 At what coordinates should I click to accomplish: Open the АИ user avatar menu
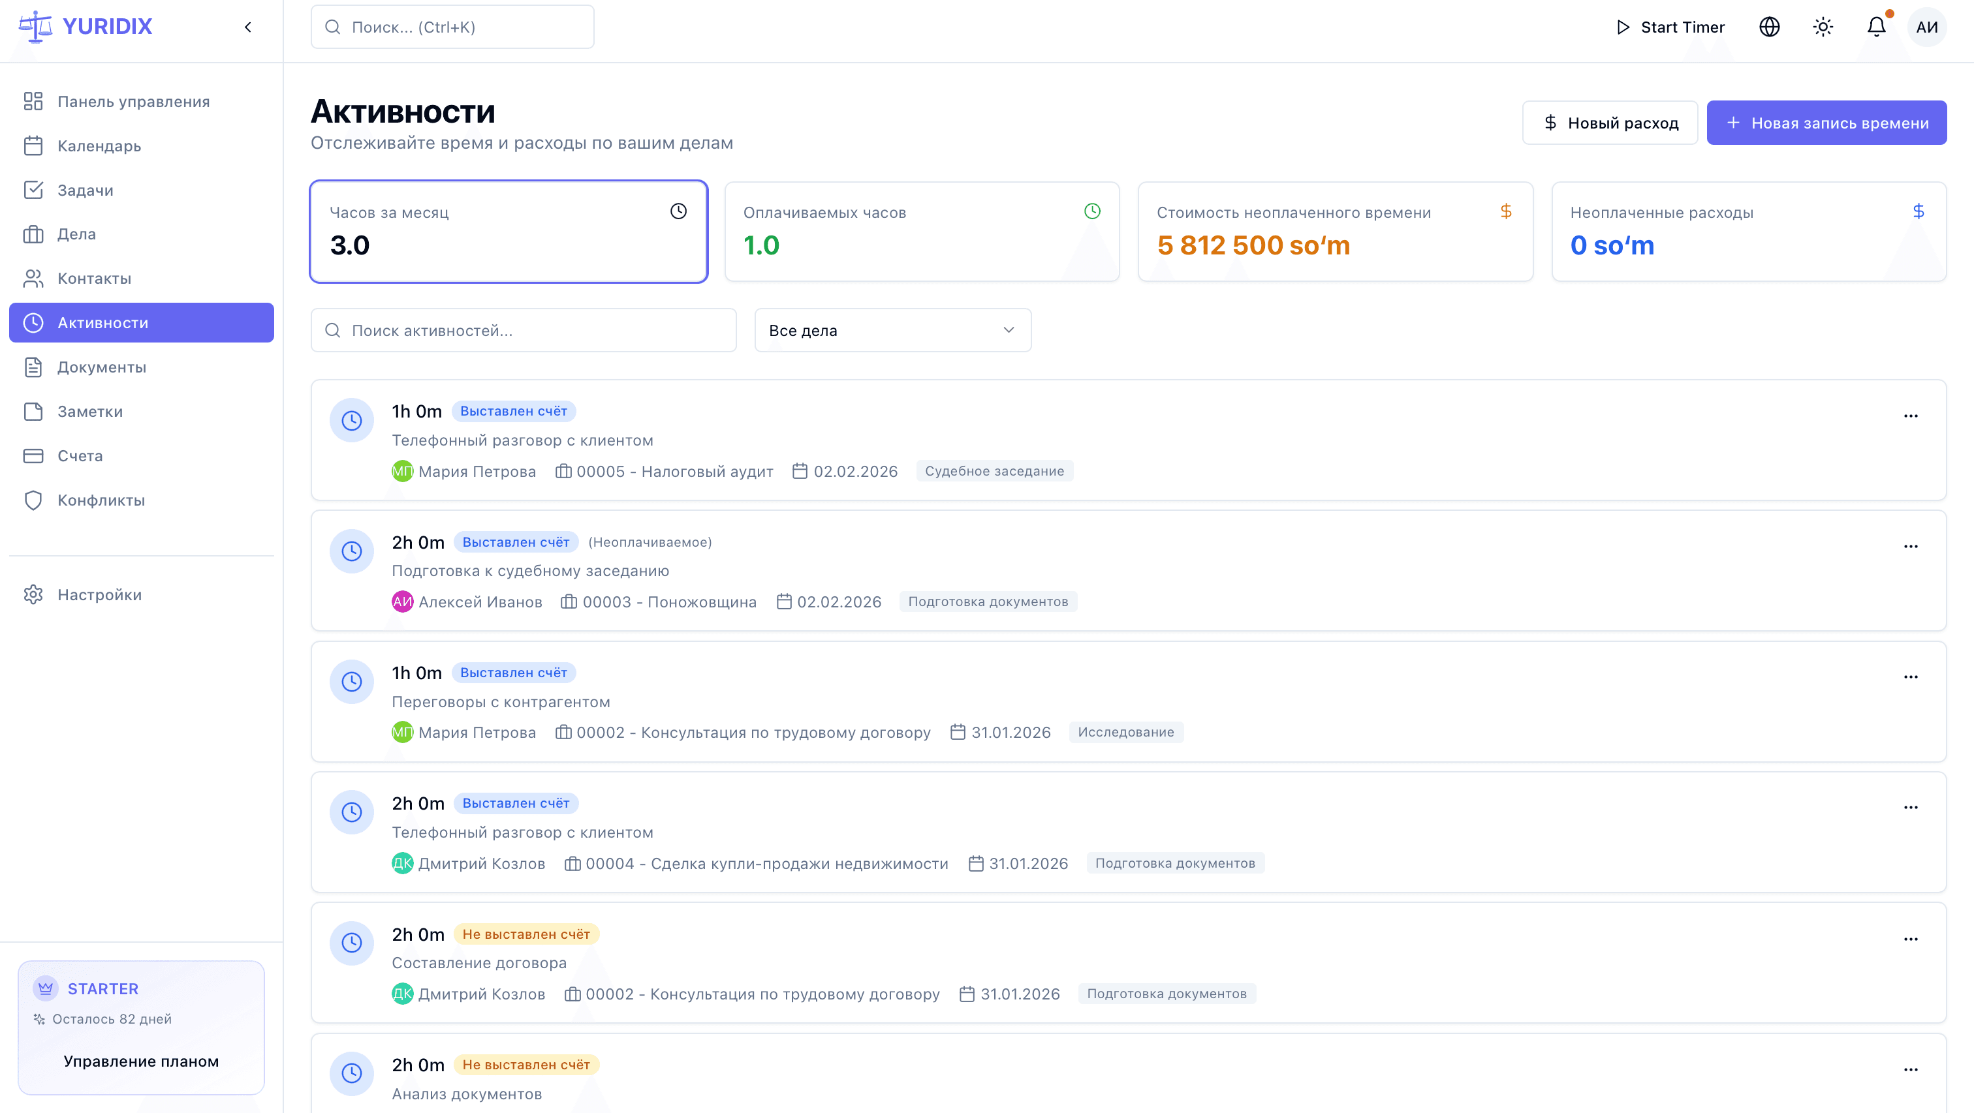tap(1926, 27)
